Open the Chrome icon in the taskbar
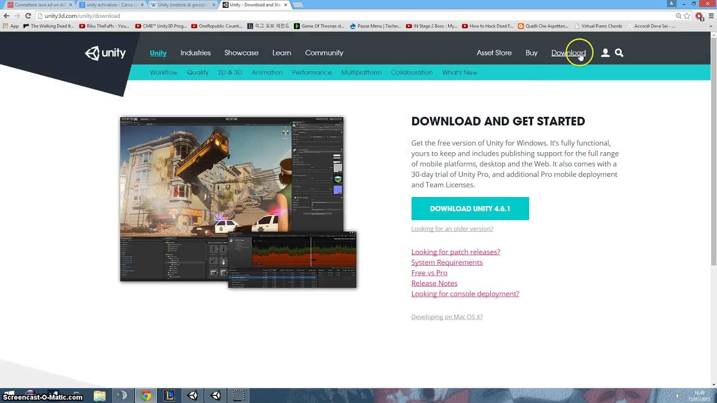The image size is (717, 403). click(146, 396)
